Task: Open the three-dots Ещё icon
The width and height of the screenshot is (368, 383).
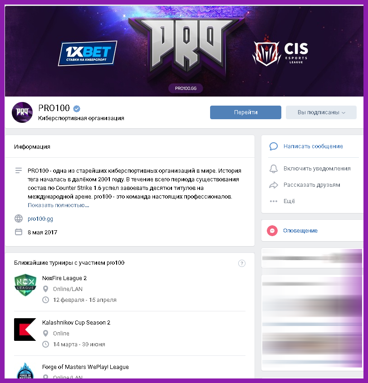Action: pyautogui.click(x=273, y=201)
